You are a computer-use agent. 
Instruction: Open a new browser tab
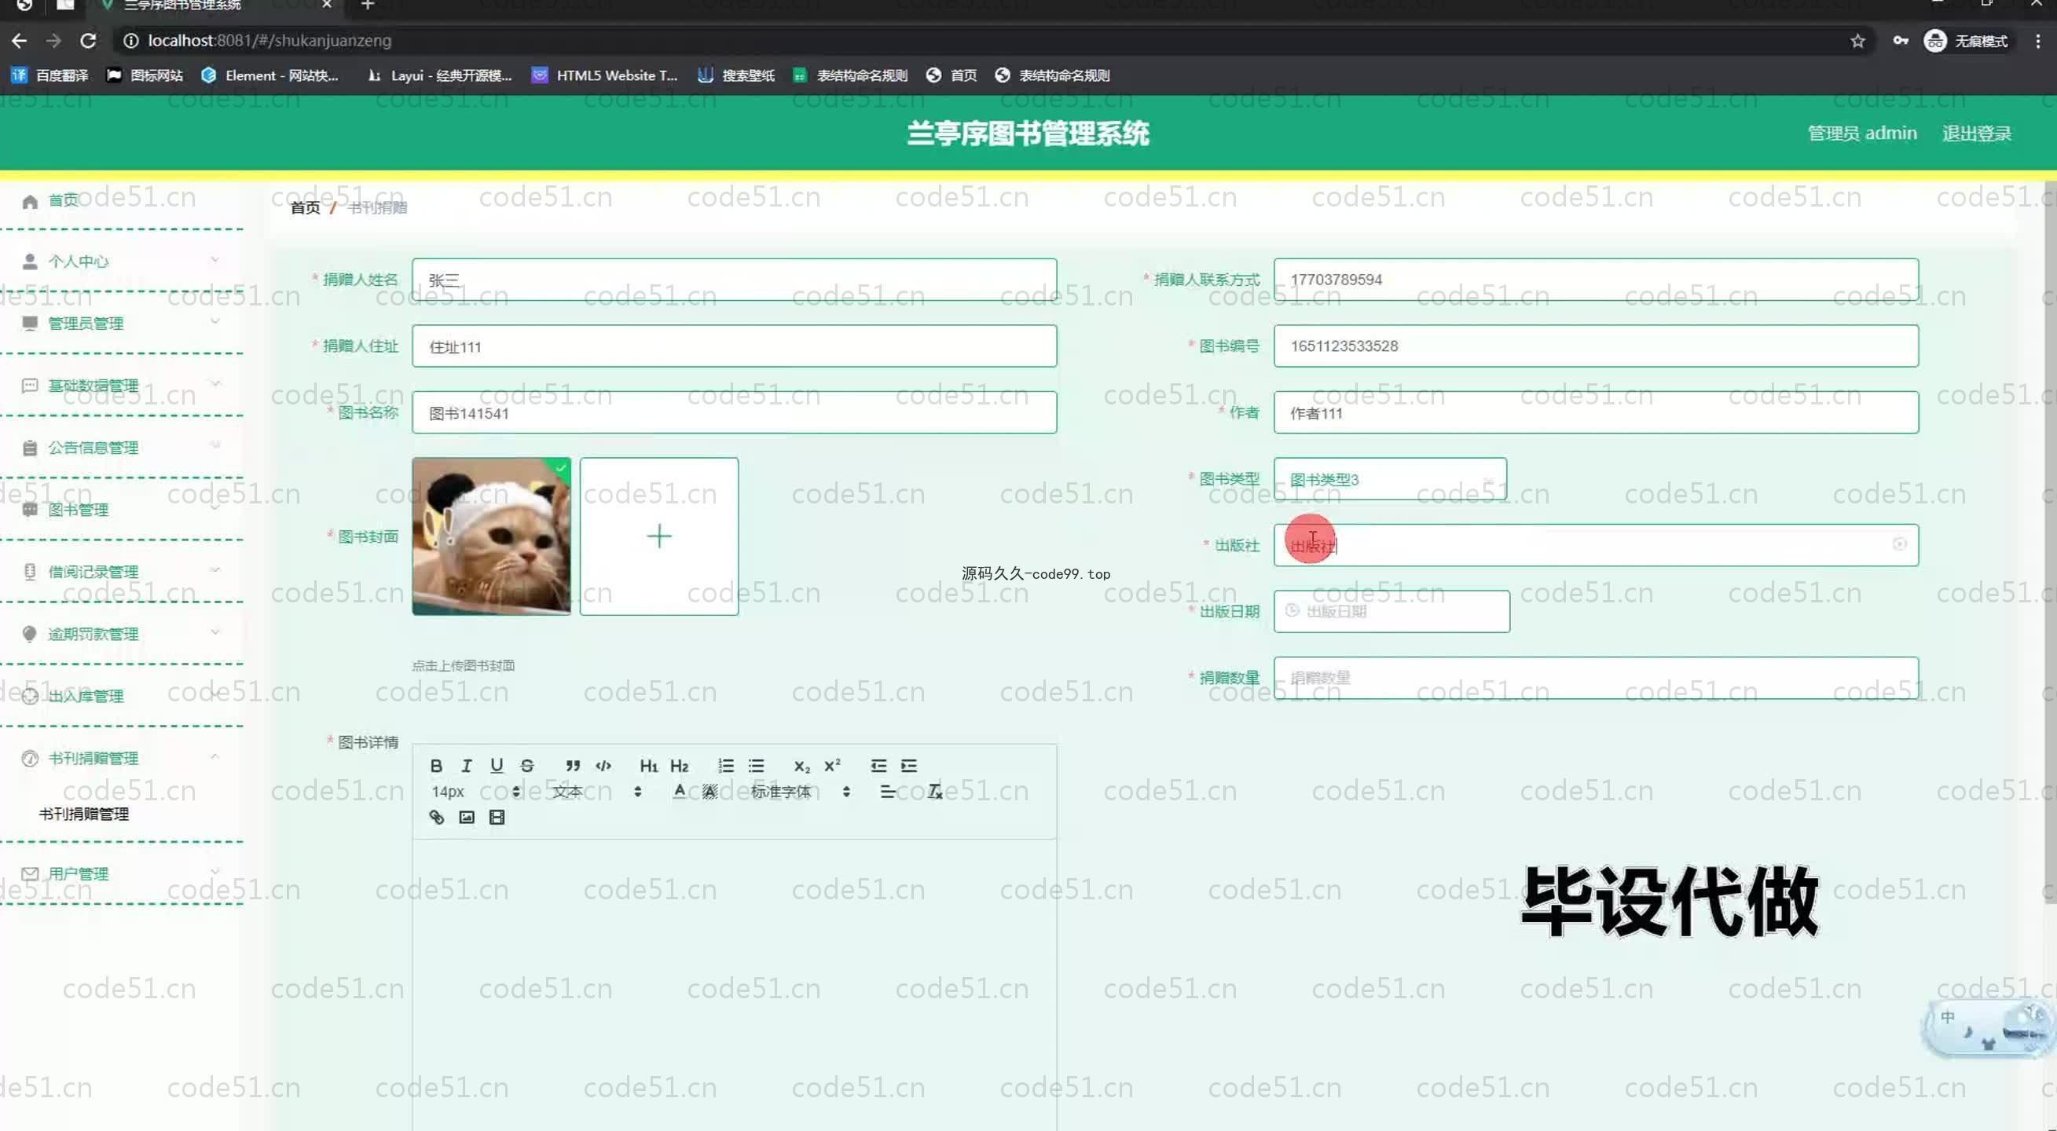click(368, 5)
